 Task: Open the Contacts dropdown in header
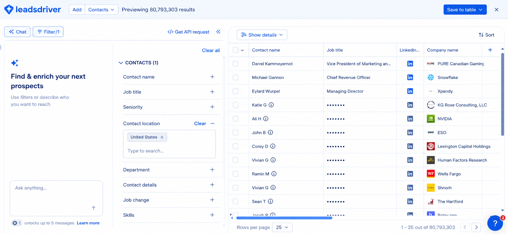point(101,10)
